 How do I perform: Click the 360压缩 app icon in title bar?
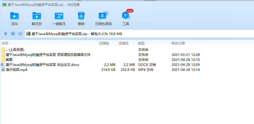(4, 4)
